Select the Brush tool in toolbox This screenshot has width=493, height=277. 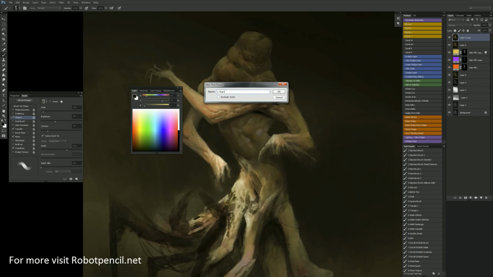(x=4, y=55)
